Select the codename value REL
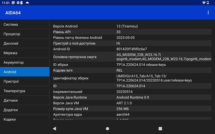The image size is (215, 134). pyautogui.click(x=120, y=70)
